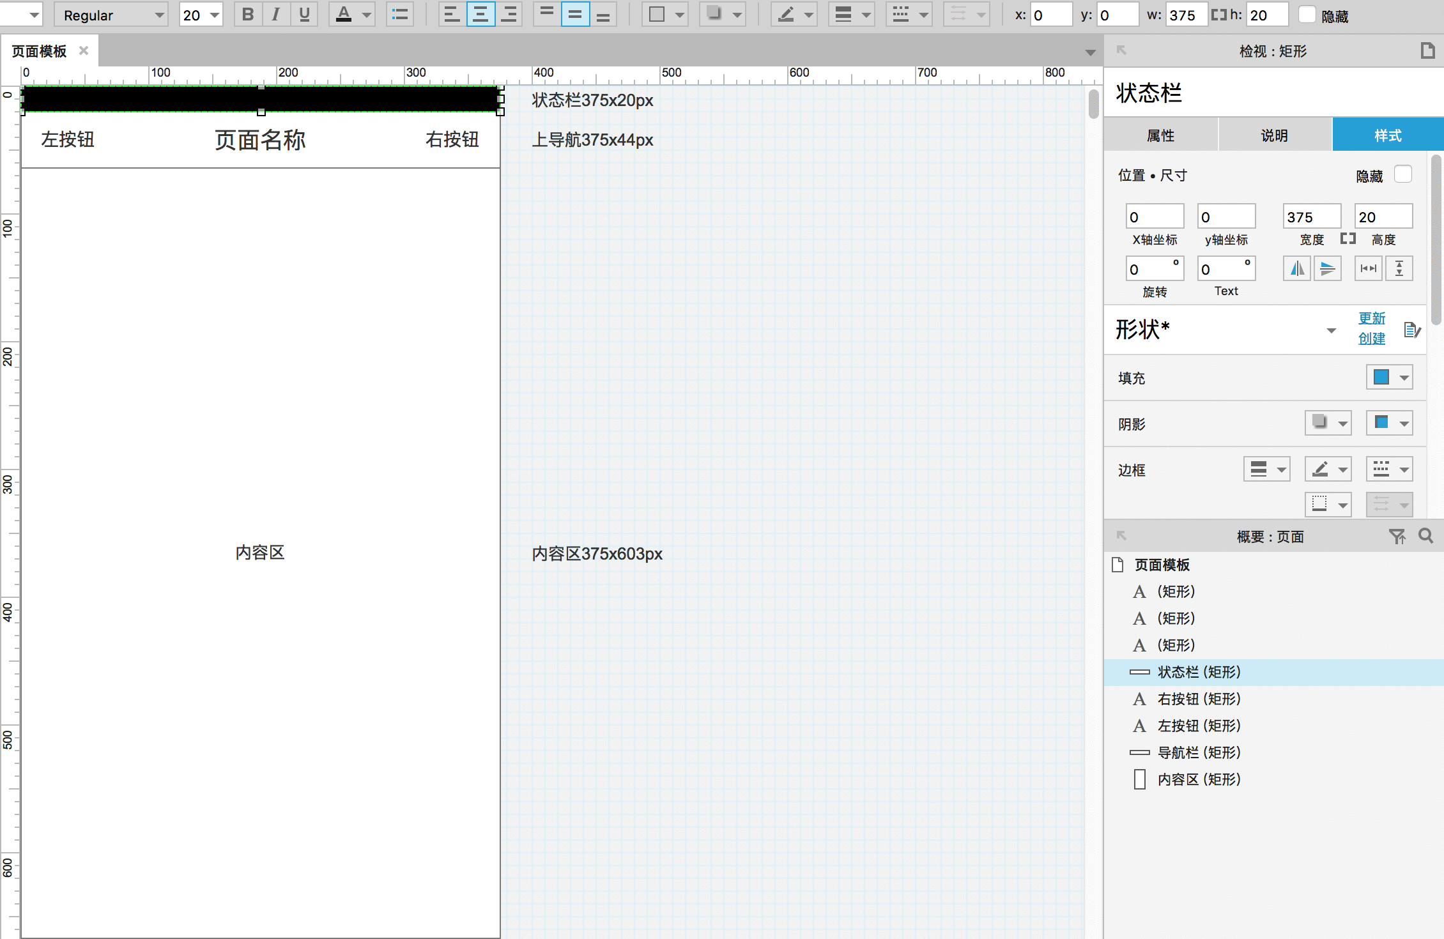Align text to top vertically

(547, 15)
